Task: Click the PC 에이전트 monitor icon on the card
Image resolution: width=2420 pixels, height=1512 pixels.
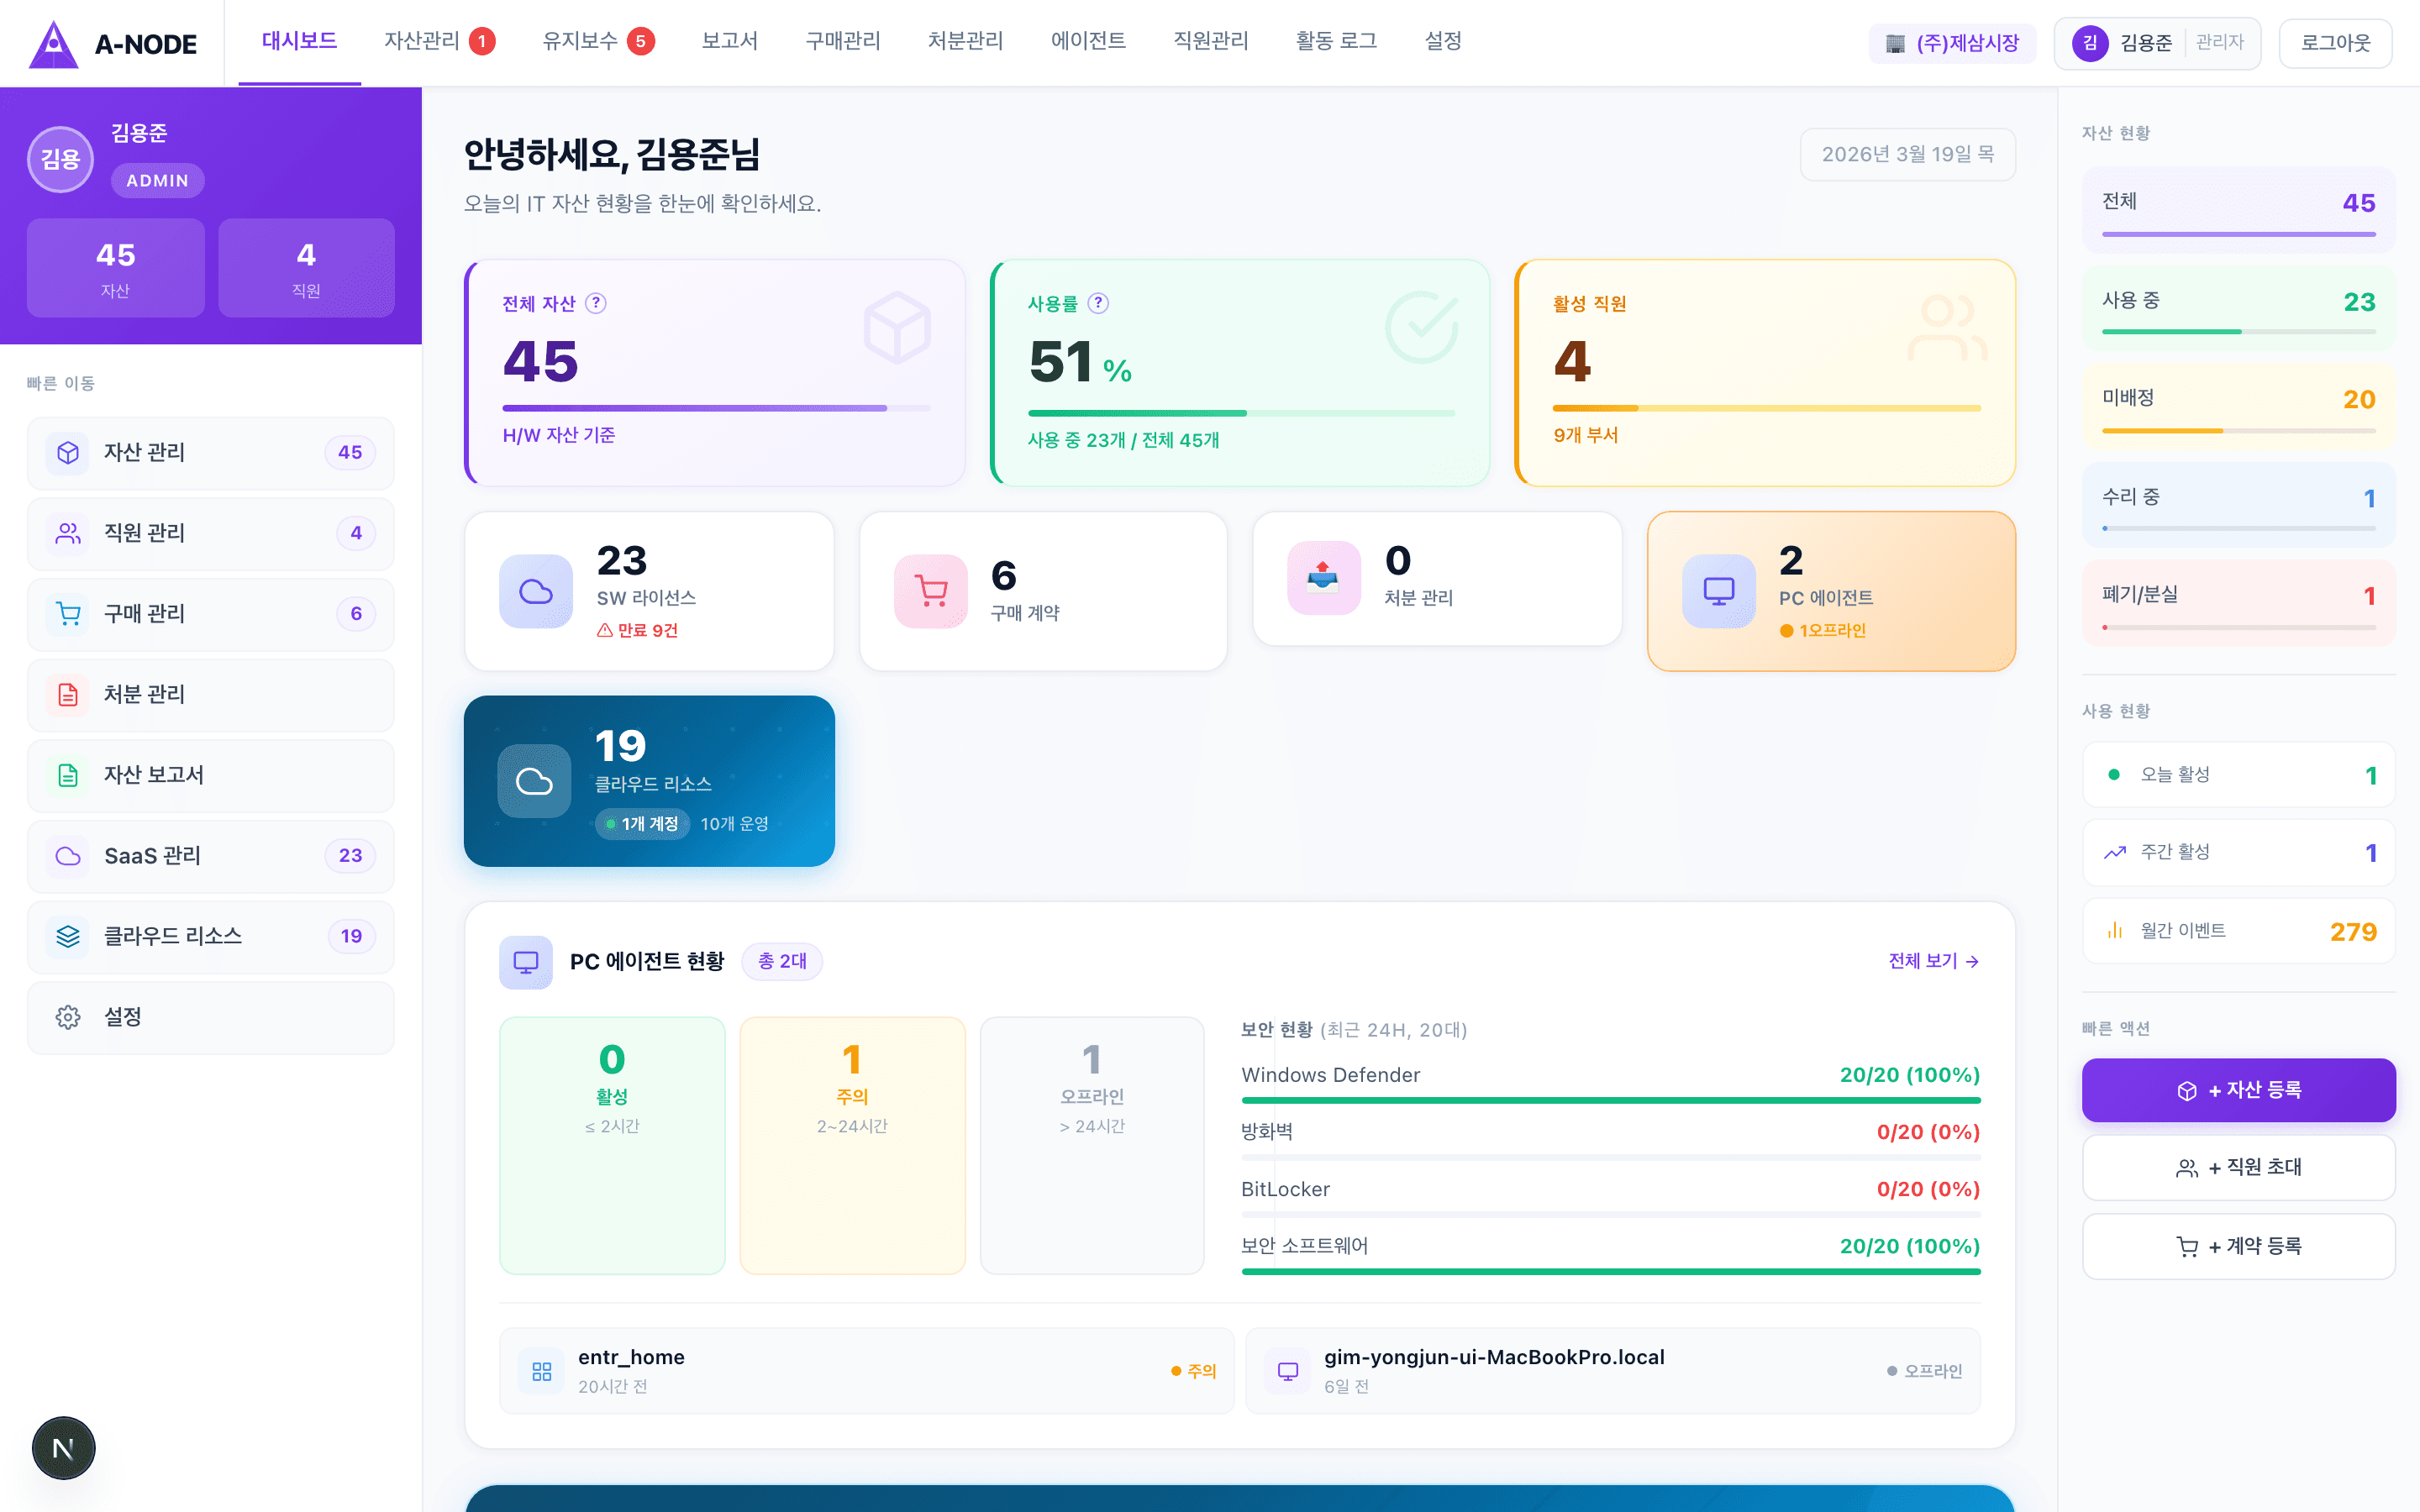Action: tap(1719, 590)
